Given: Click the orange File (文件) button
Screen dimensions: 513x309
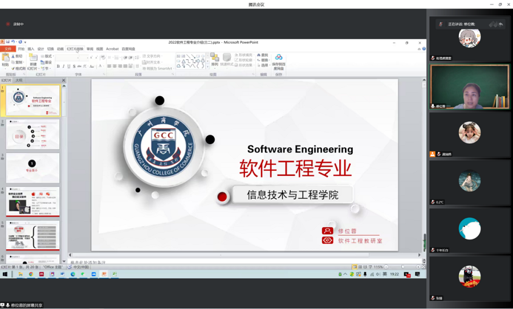Looking at the screenshot, I should [x=7, y=49].
